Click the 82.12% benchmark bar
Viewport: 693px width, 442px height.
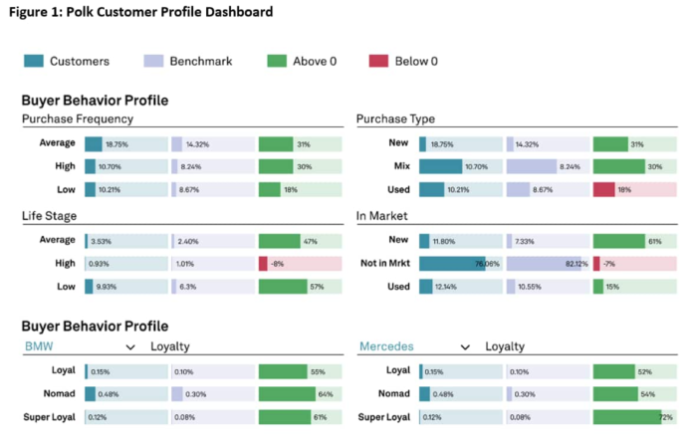tap(546, 264)
